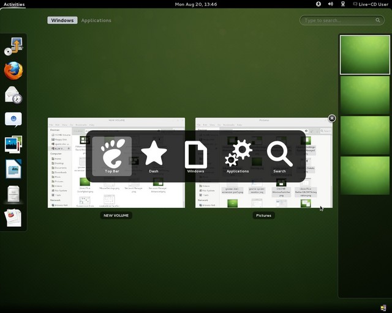The height and width of the screenshot is (313, 392).
Task: Open the documents icon at the dash bottom
Action: (13, 218)
